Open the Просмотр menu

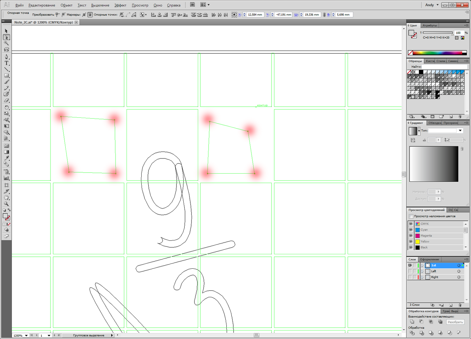click(x=140, y=5)
